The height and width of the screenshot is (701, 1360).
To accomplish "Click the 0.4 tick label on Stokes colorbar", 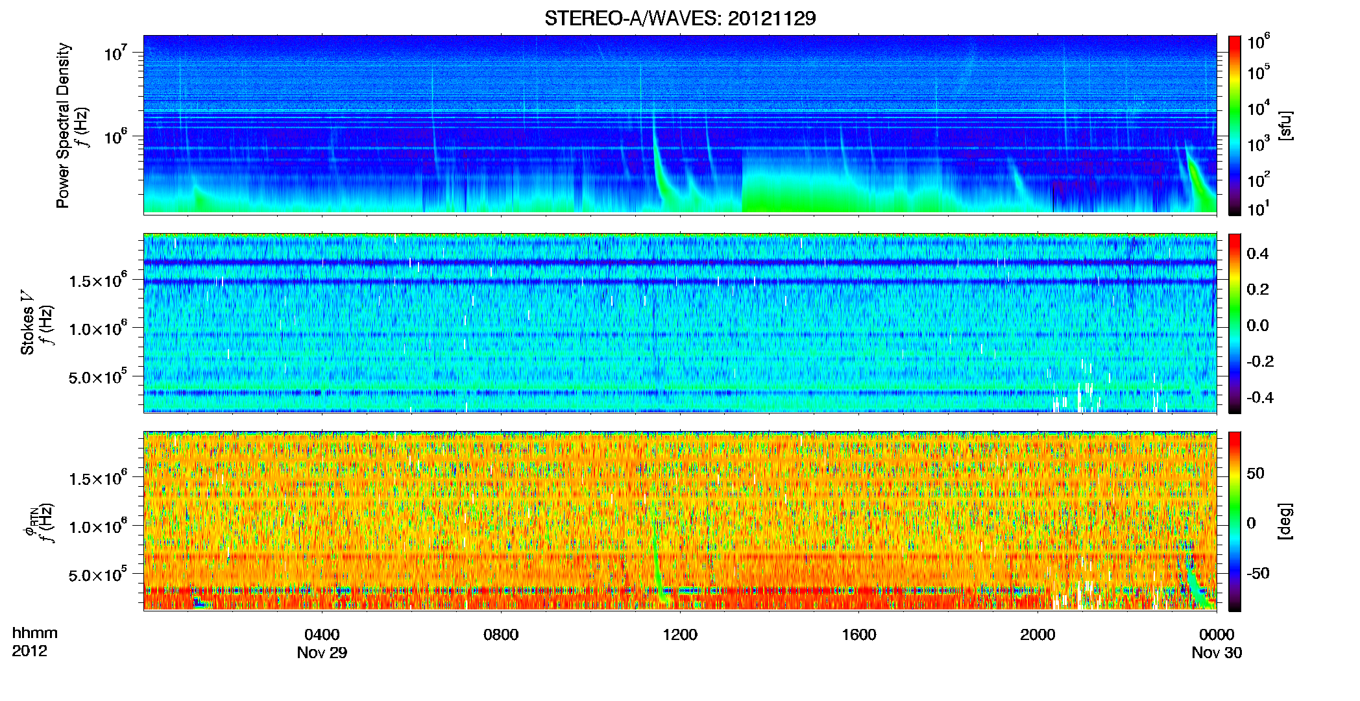I will (1257, 254).
